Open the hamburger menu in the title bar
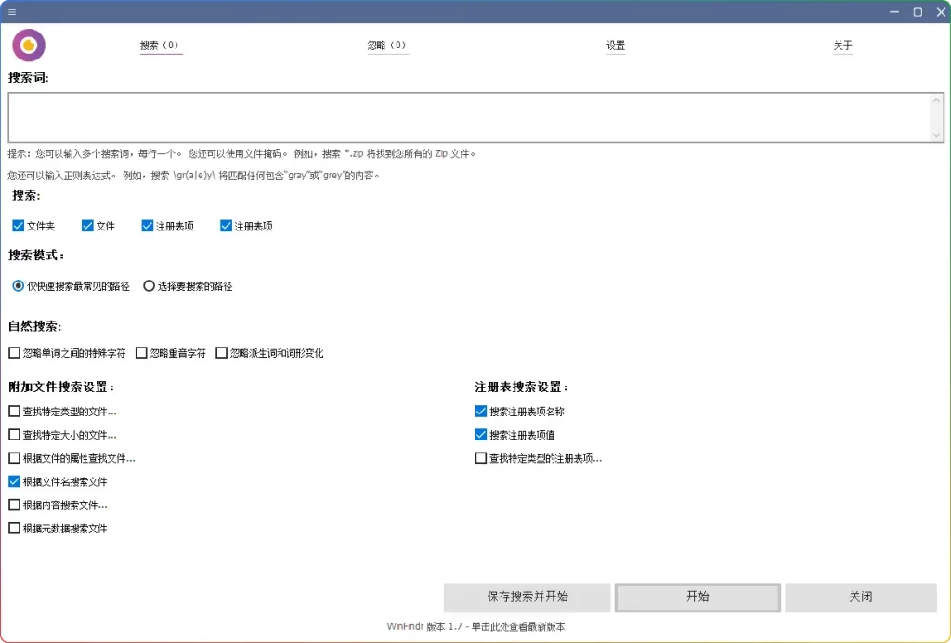This screenshot has width=951, height=643. coord(12,12)
